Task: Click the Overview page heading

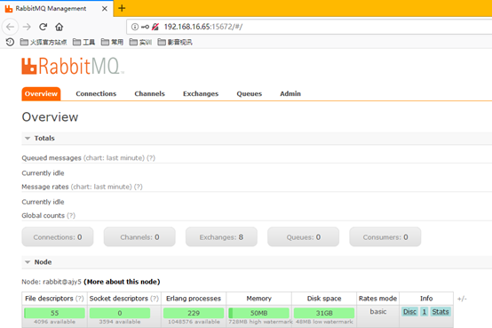Action: coord(50,116)
